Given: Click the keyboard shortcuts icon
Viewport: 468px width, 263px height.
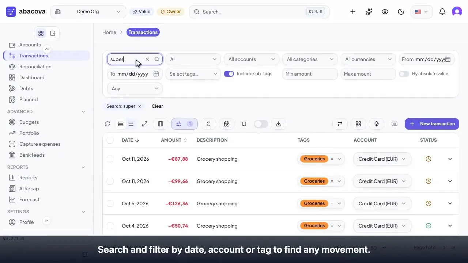Looking at the screenshot, I should [x=395, y=124].
